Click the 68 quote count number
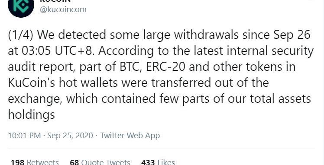The height and width of the screenshot is (165, 324). [x=75, y=162]
